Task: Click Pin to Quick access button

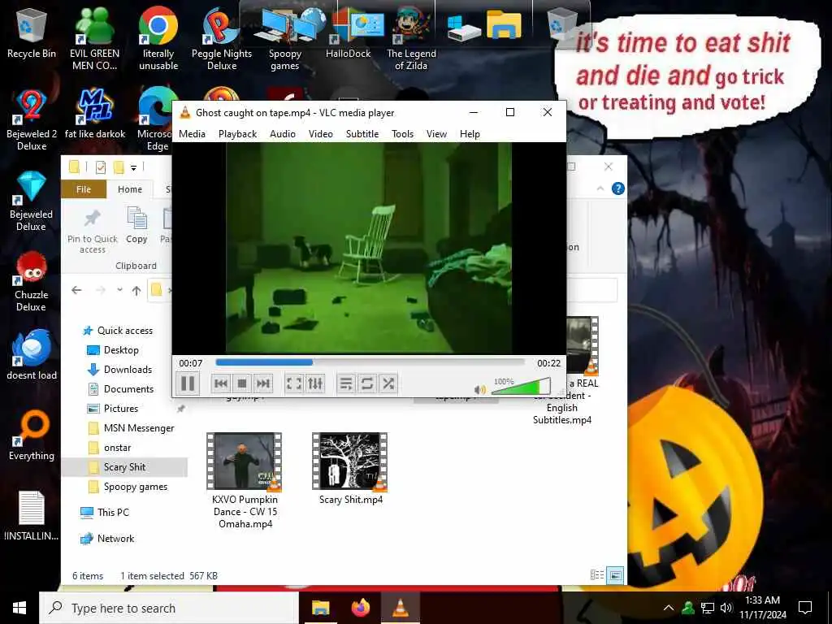Action: click(93, 231)
